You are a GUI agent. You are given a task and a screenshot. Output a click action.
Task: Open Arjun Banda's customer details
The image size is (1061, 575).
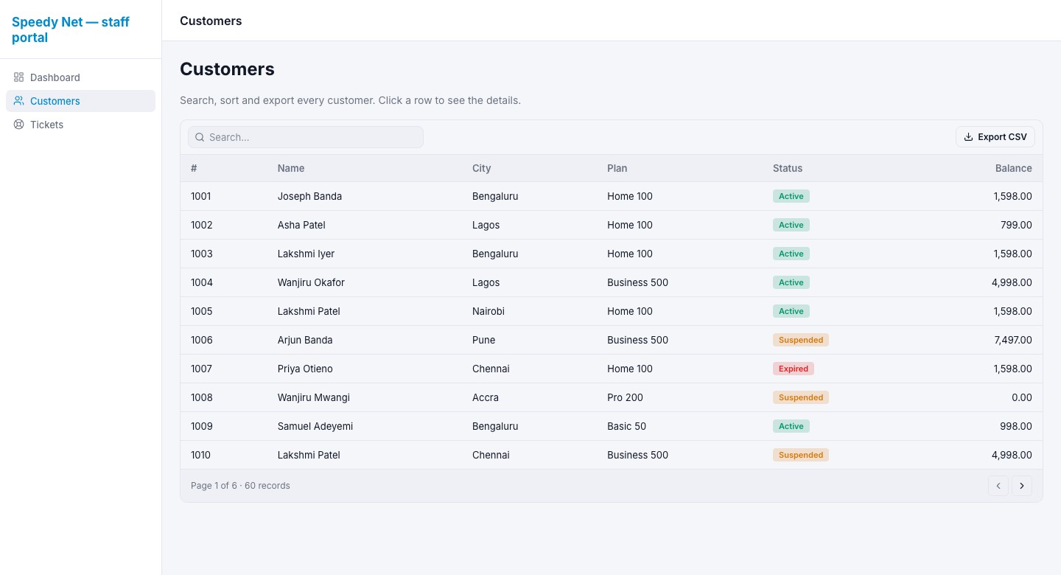tap(612, 340)
